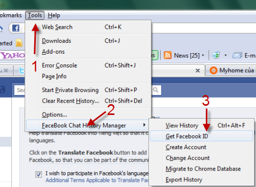
Task: Close the active Facebook tab
Action: coord(198,71)
